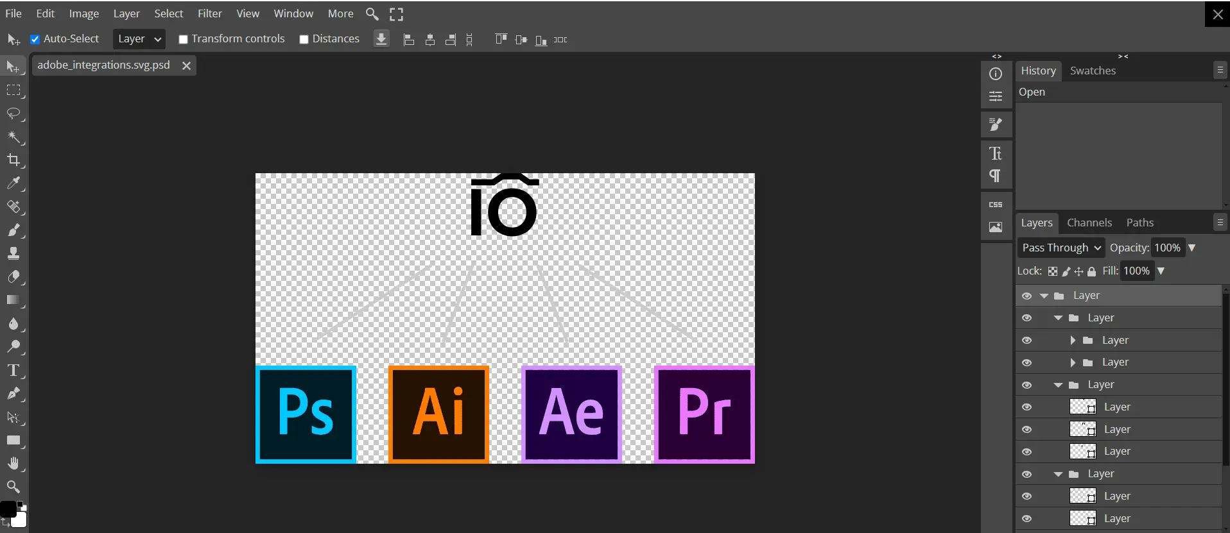The height and width of the screenshot is (533, 1230).
Task: Align left edges in options bar
Action: point(408,40)
